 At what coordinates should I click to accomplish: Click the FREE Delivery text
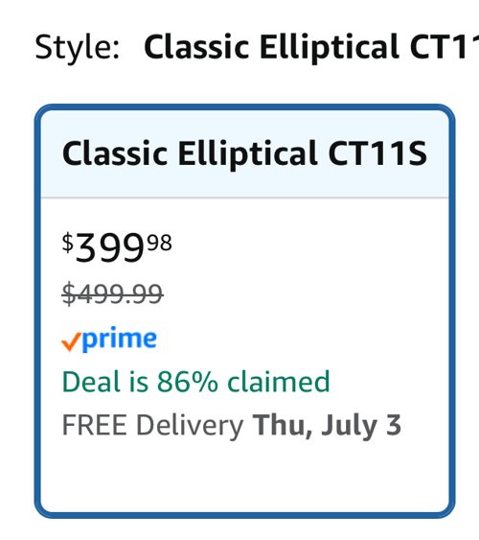tap(153, 426)
